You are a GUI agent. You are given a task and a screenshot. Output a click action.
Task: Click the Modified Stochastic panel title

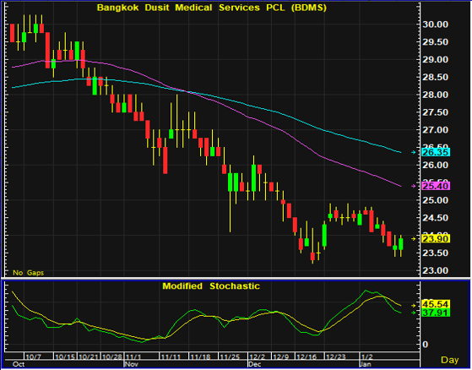211,286
